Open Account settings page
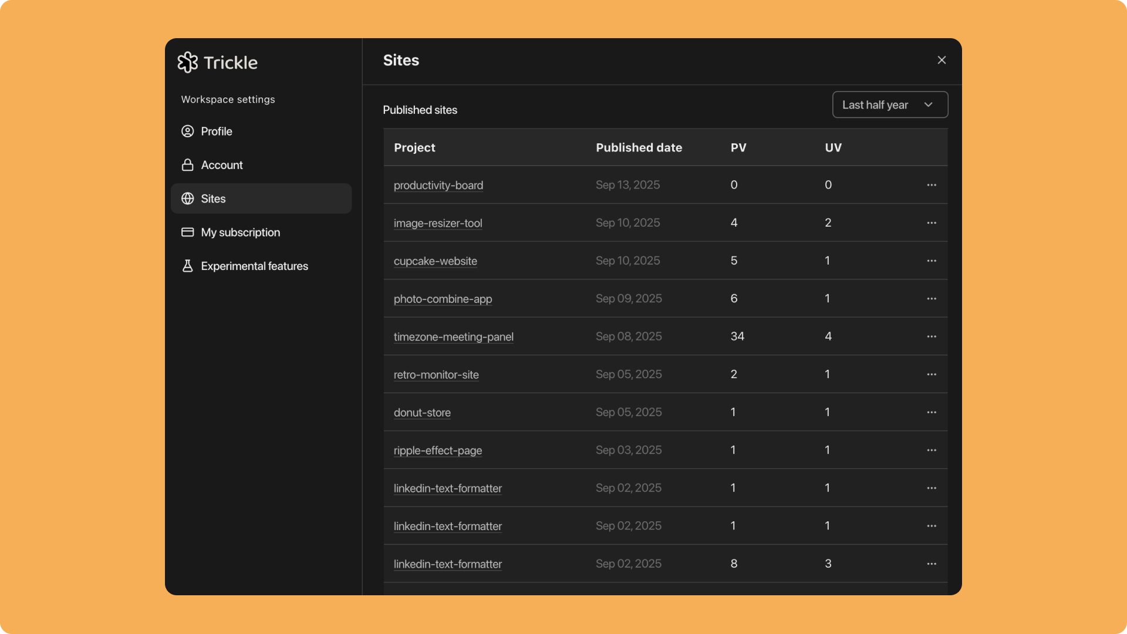Screen dimensions: 1127x634 coord(221,165)
